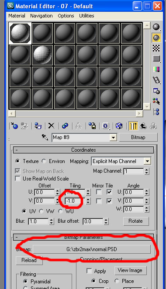Viewport: 166px width, 289px height.
Task: Pick material with the eyedropper icon
Action: pyautogui.click(x=45, y=137)
